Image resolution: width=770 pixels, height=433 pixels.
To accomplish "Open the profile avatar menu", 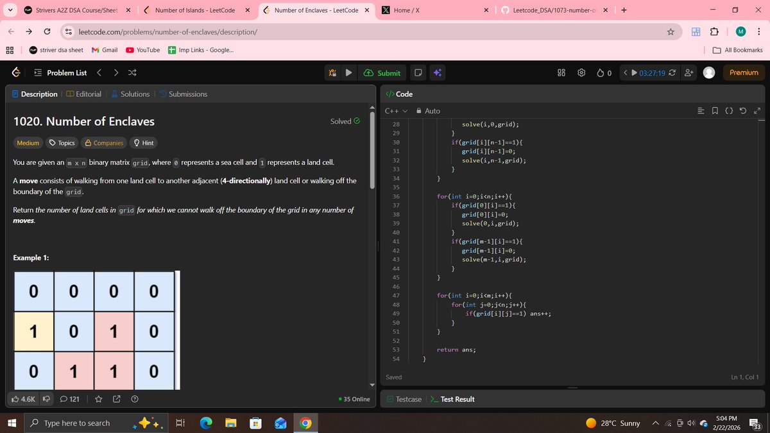I will tap(709, 73).
